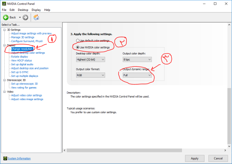This screenshot has width=232, height=164.
Task: Select Change resolution task
Action: point(22,49)
